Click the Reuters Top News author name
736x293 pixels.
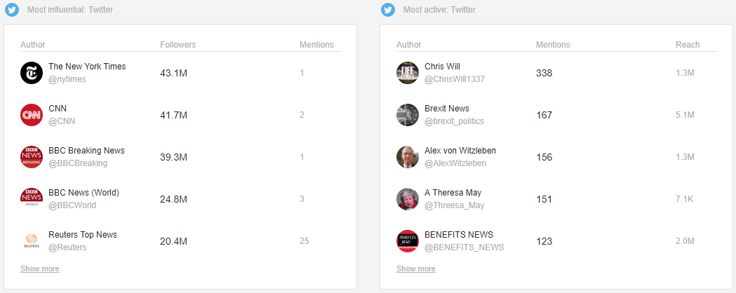tap(83, 234)
